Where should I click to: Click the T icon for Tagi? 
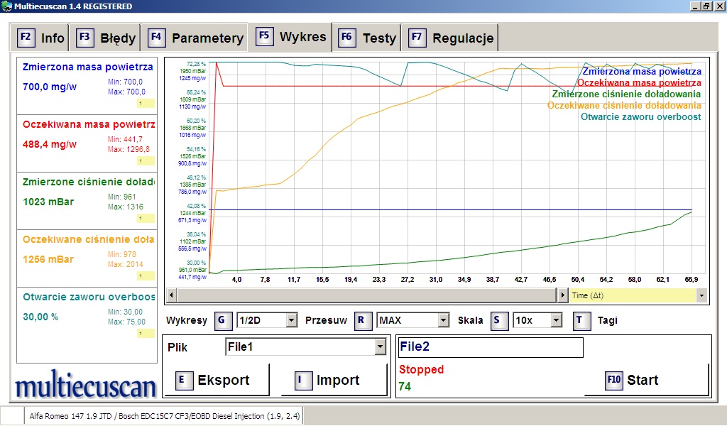(582, 320)
